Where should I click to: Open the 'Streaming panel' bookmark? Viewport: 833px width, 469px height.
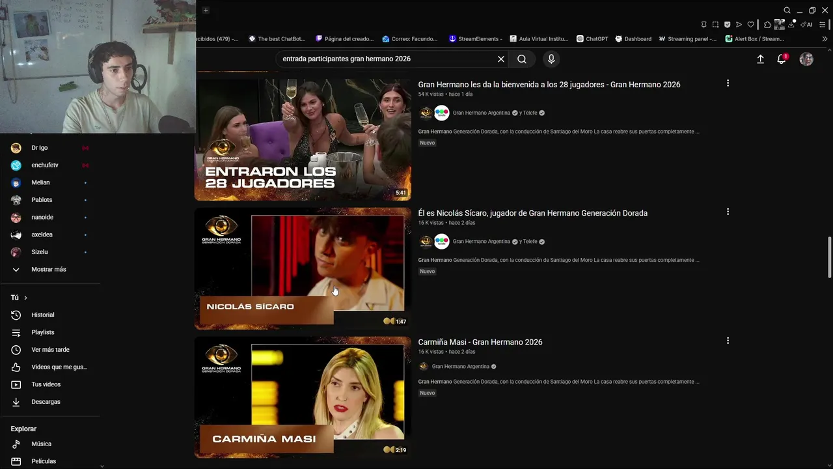coord(687,39)
